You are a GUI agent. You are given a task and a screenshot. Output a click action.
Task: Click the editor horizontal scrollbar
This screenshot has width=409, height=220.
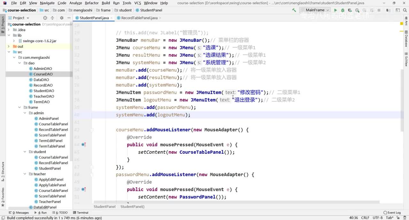click(236, 202)
